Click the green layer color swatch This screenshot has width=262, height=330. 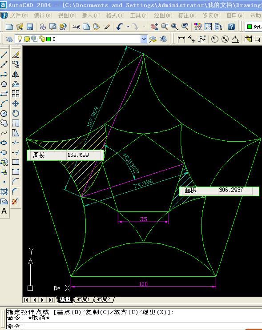point(48,39)
